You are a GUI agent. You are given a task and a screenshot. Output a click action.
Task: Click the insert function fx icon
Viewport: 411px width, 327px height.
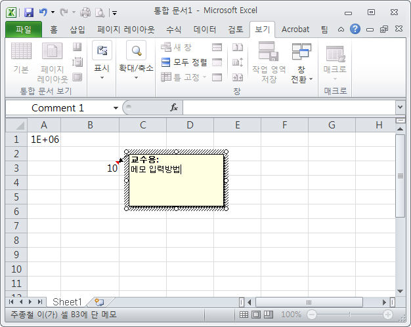[173, 107]
